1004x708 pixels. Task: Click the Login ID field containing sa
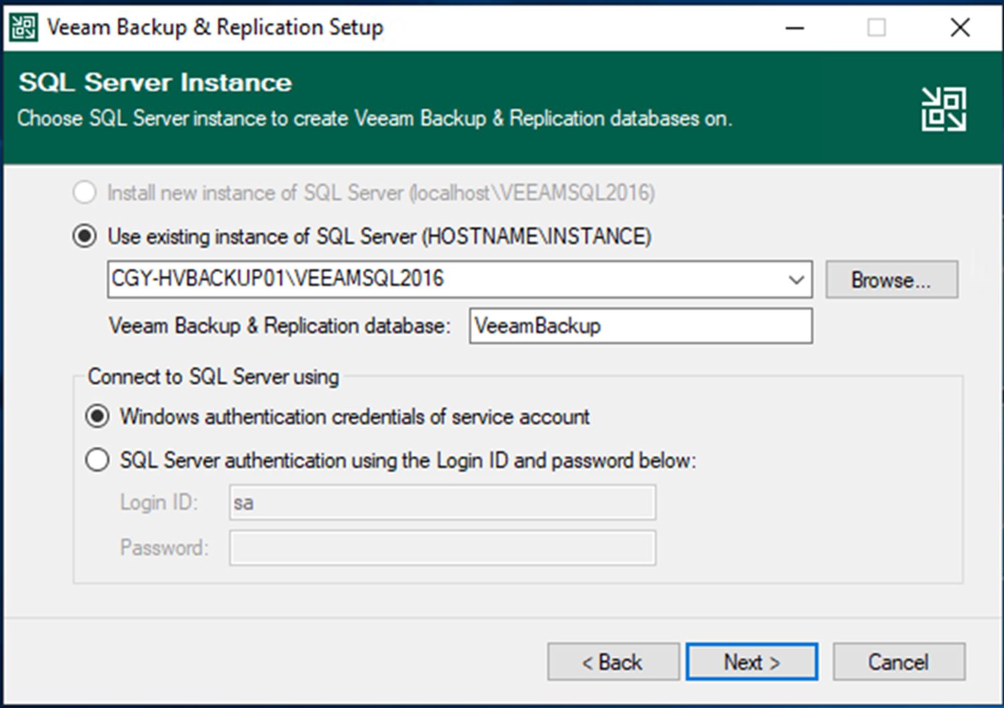[x=443, y=503]
